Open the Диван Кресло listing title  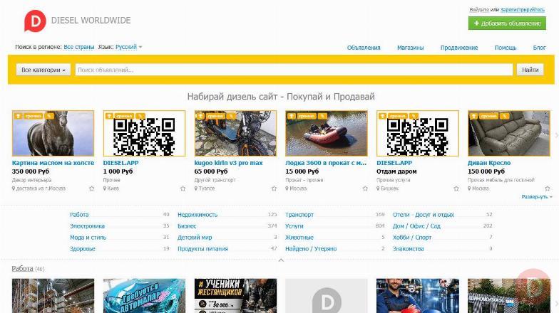pos(489,163)
